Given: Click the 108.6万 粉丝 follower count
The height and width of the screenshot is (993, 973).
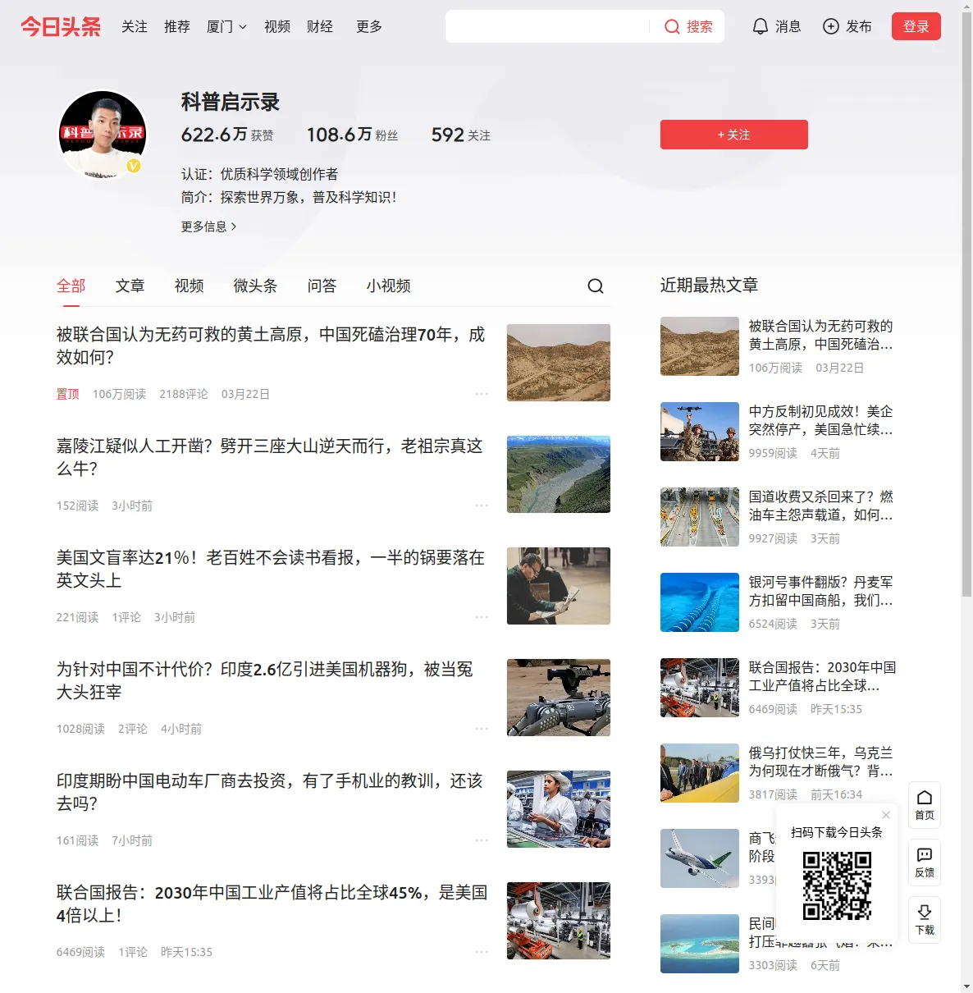Looking at the screenshot, I should [353, 135].
